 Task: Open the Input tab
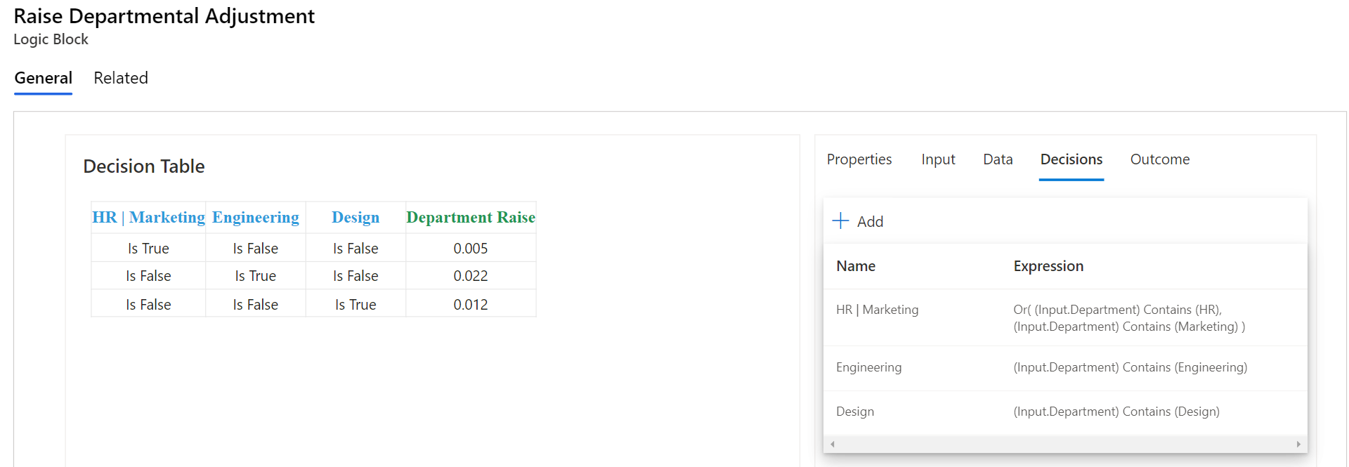(938, 159)
